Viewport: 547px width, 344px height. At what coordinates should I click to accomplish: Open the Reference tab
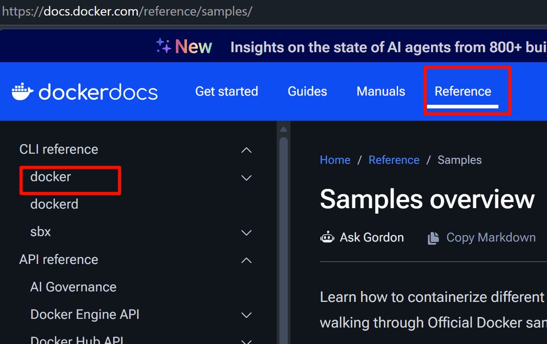click(x=462, y=91)
